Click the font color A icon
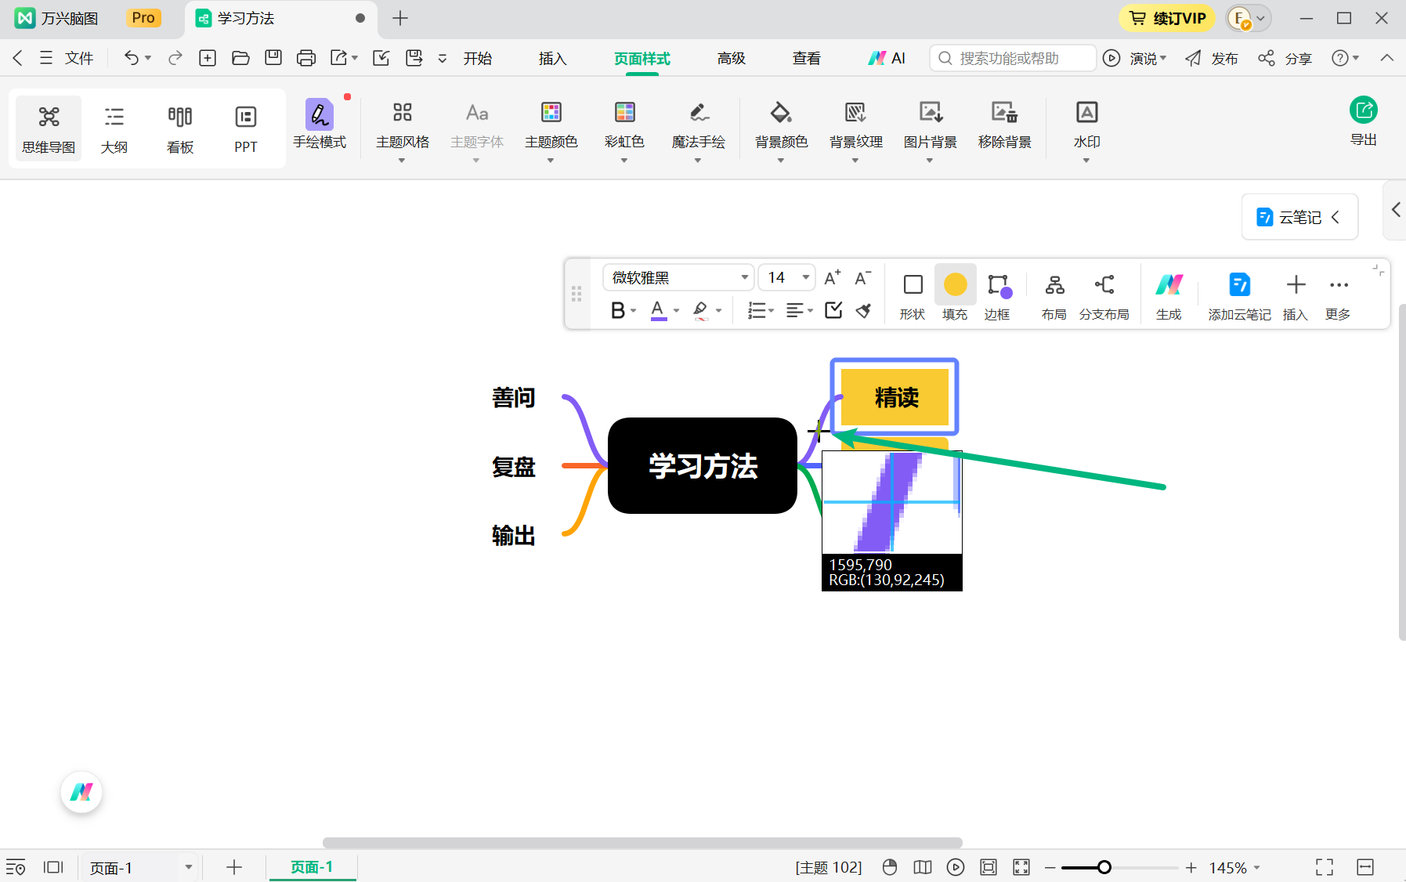The width and height of the screenshot is (1406, 882). 658,310
